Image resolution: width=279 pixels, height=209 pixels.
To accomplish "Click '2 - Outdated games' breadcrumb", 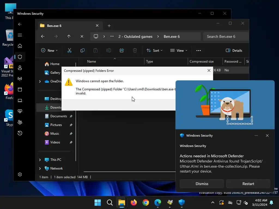I will coord(135,36).
